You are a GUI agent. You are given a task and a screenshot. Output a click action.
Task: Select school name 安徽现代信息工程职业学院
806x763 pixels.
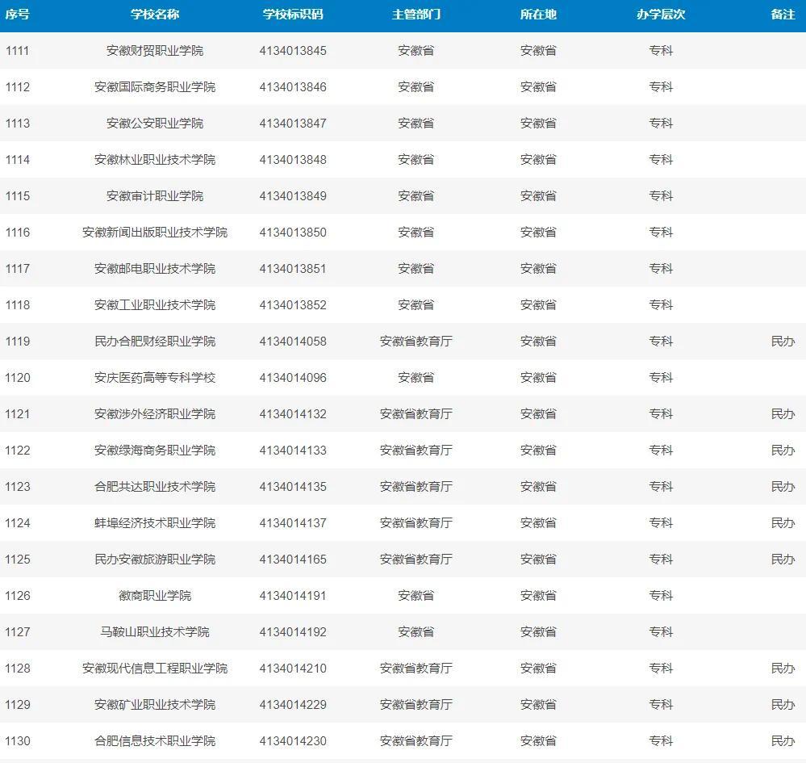[155, 669]
